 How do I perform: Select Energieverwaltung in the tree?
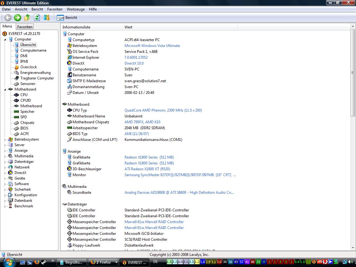pyautogui.click(x=36, y=73)
